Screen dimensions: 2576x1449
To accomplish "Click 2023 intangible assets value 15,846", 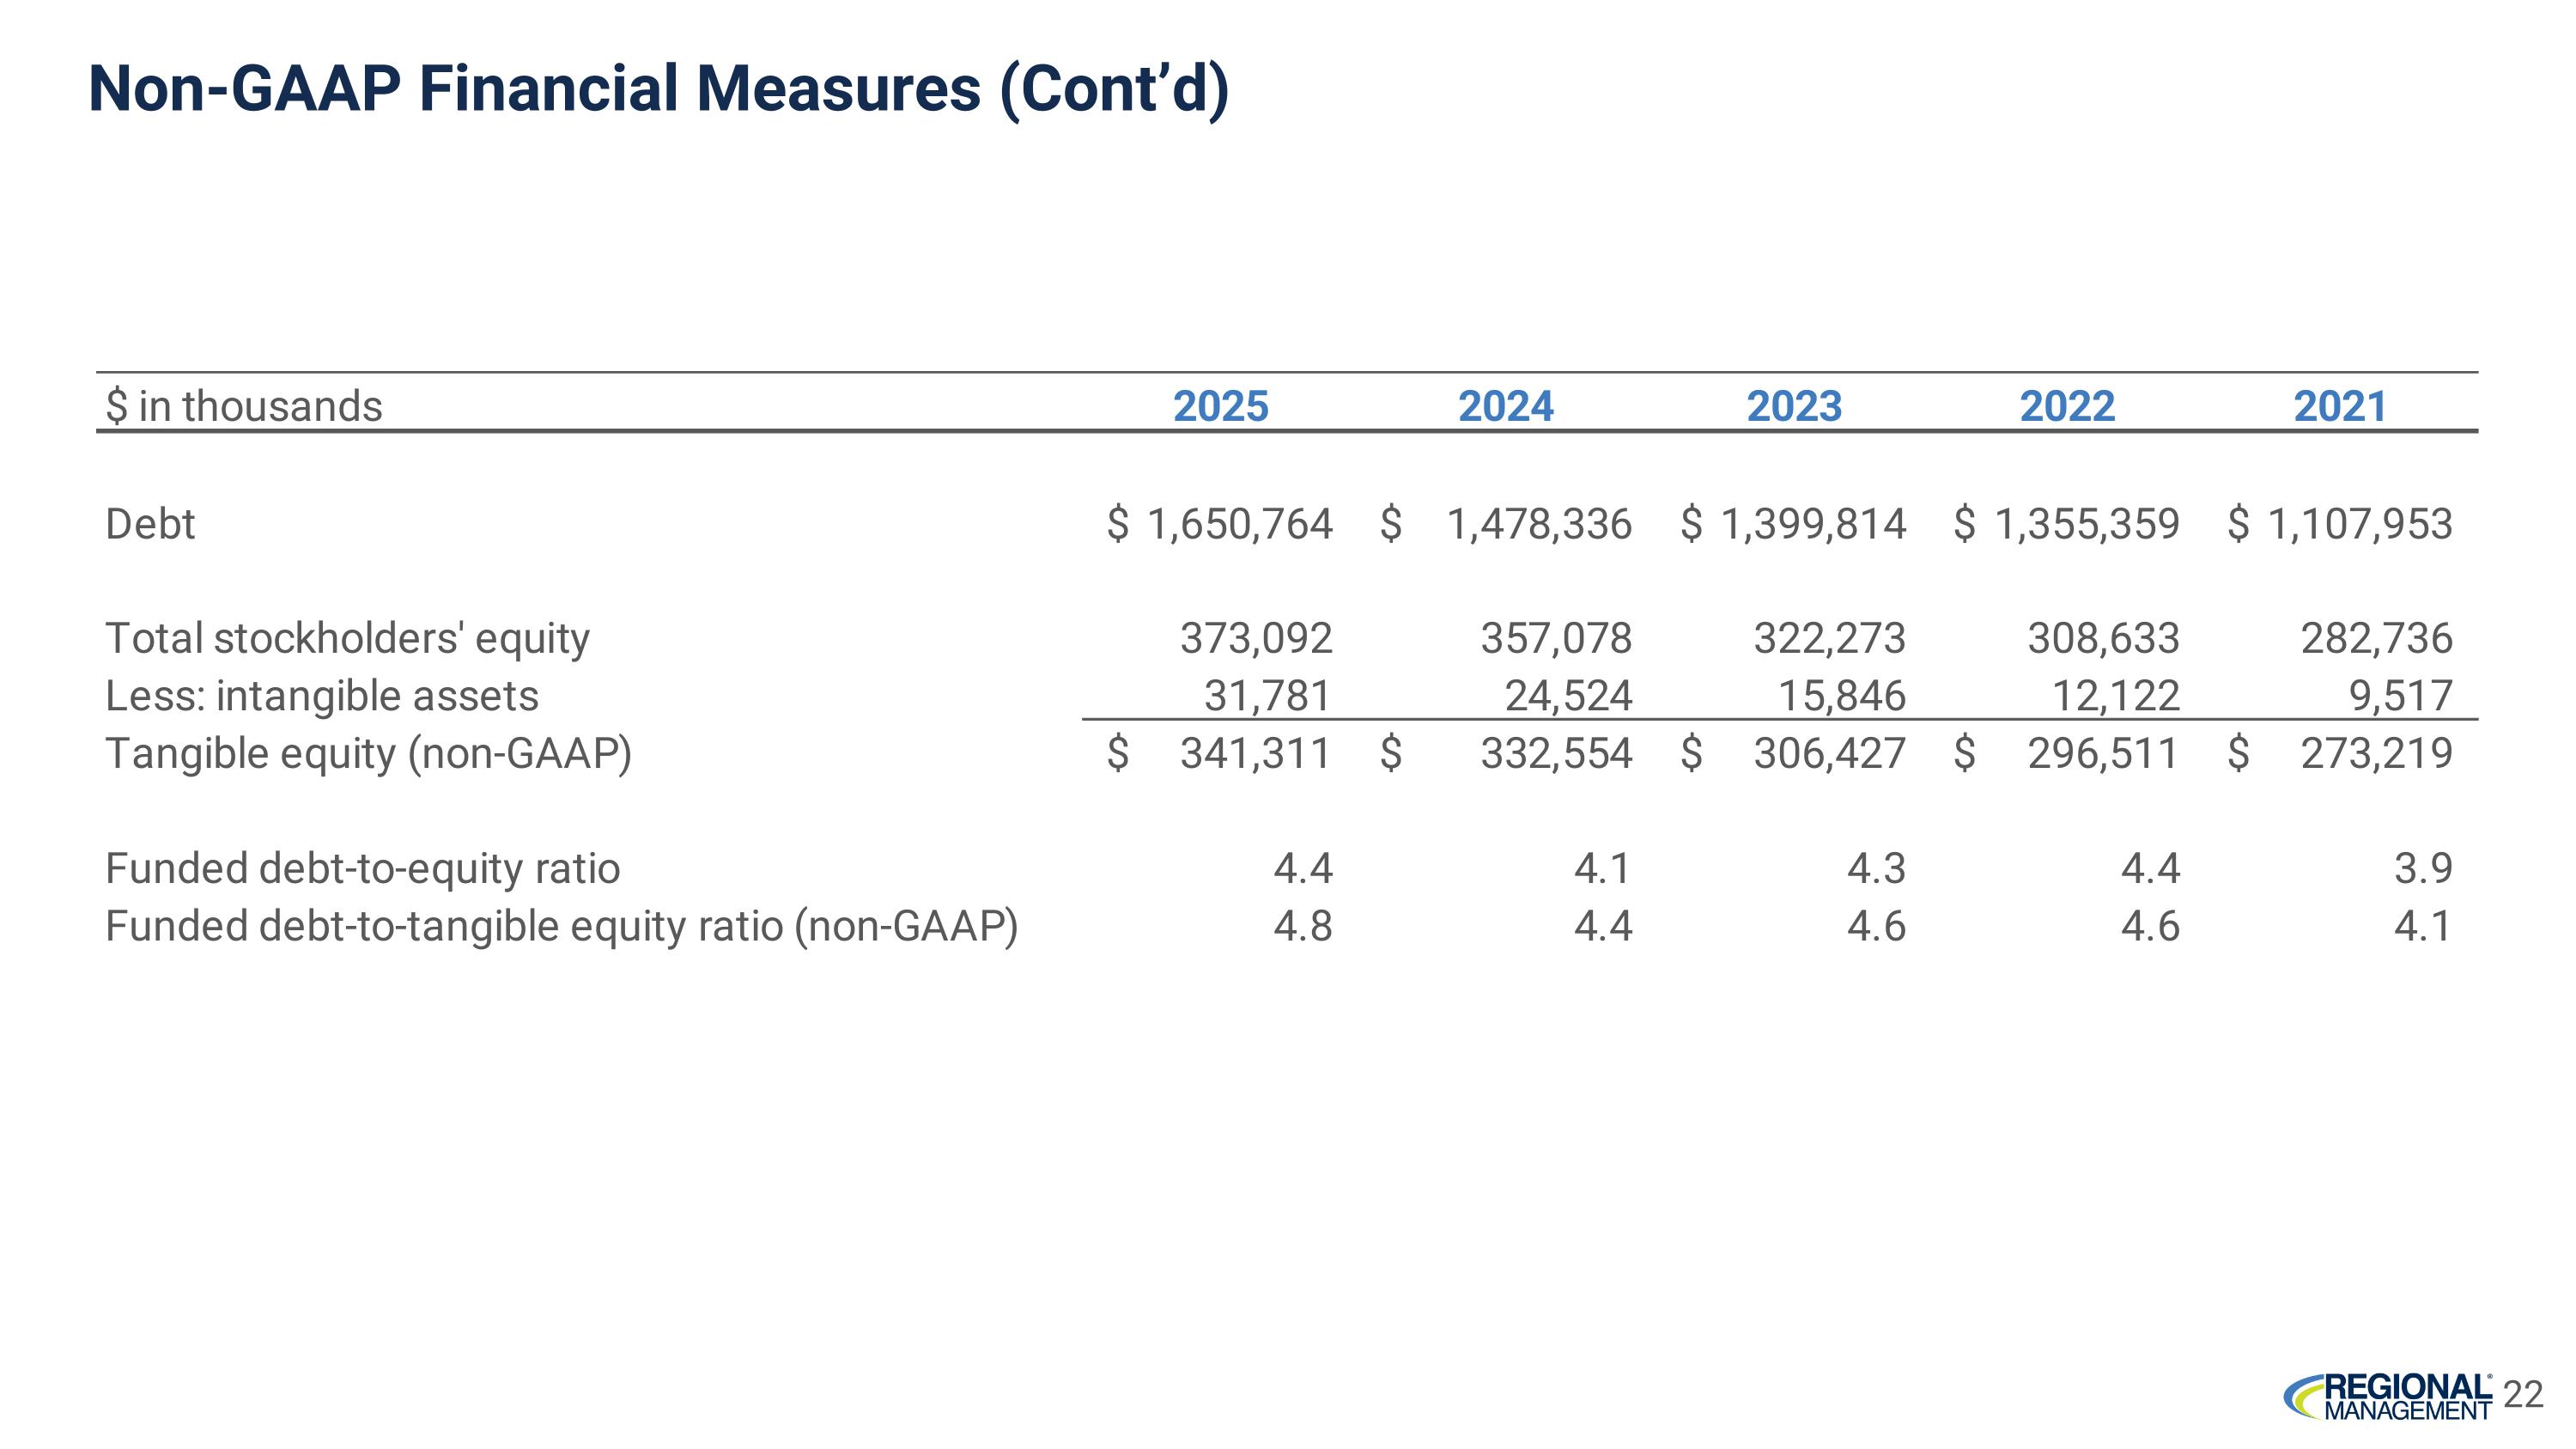I will point(1841,696).
